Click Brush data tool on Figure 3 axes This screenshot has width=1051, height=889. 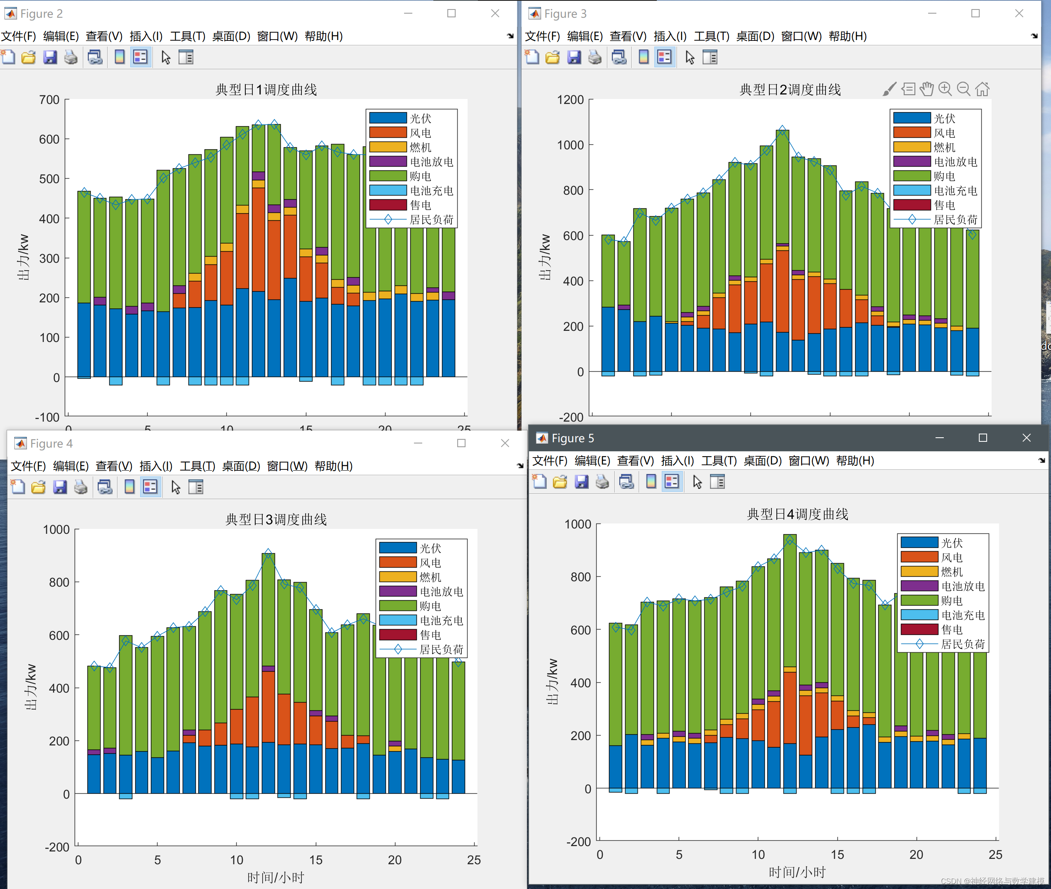[890, 89]
